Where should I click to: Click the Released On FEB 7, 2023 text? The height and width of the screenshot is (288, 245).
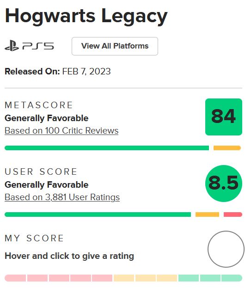(x=58, y=72)
